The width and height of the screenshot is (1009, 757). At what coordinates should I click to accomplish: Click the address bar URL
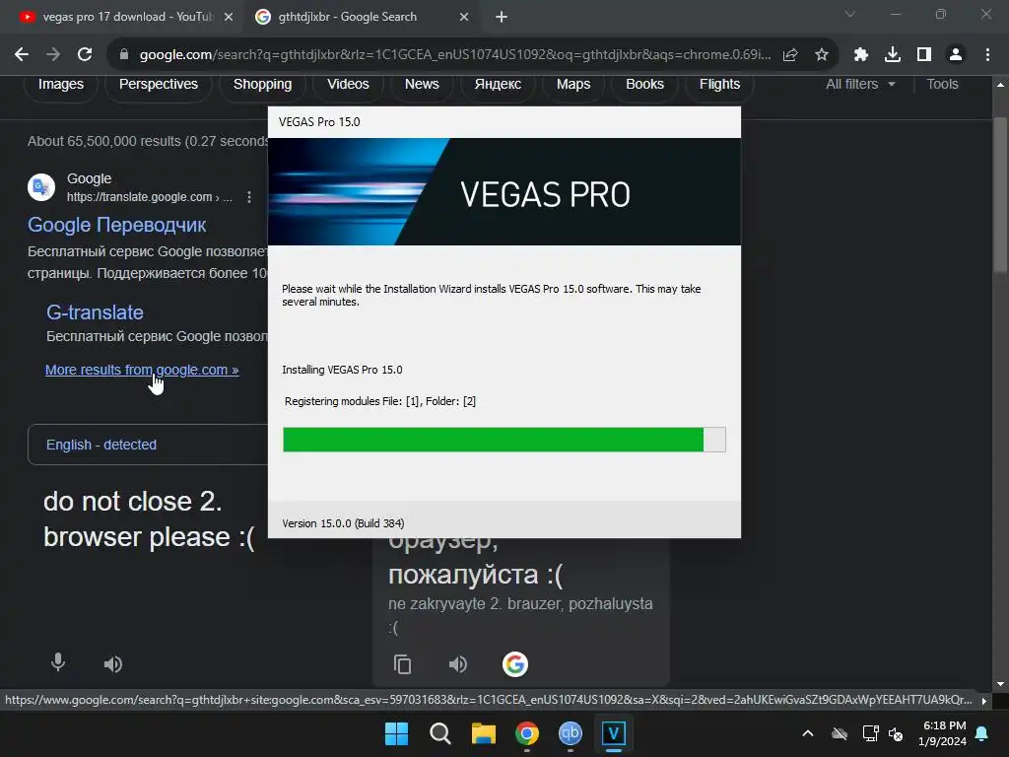point(454,55)
